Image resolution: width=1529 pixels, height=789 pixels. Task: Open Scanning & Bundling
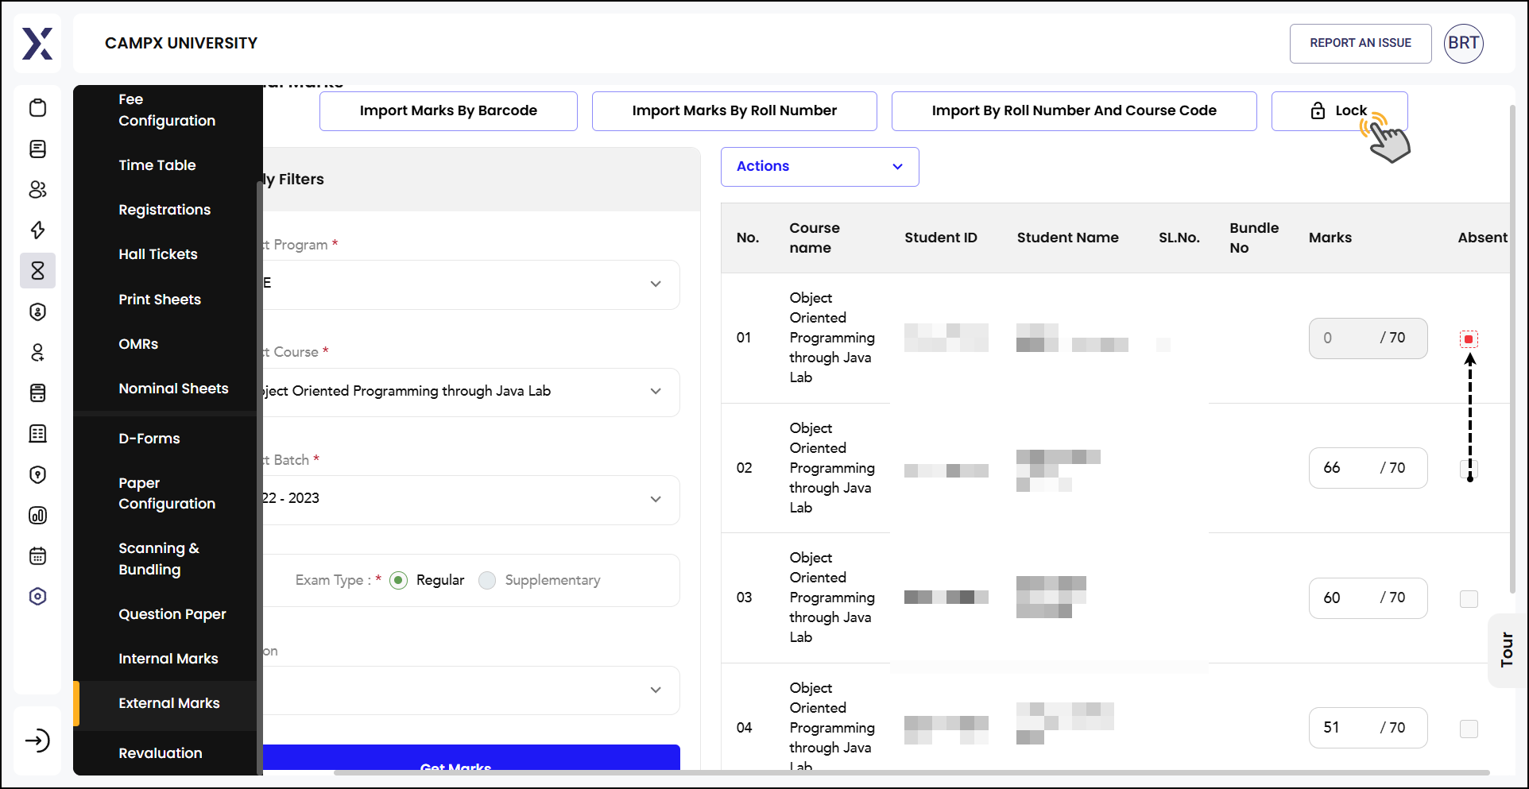pyautogui.click(x=159, y=559)
